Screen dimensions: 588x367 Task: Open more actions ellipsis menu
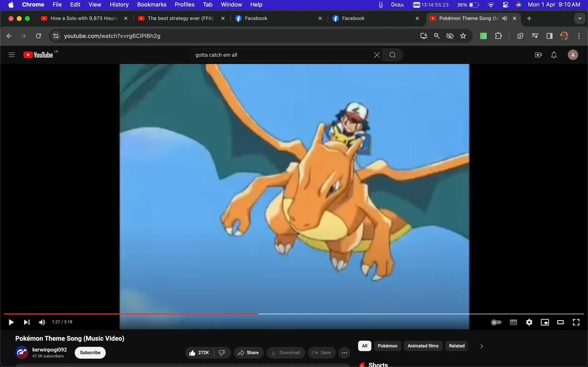(x=344, y=352)
